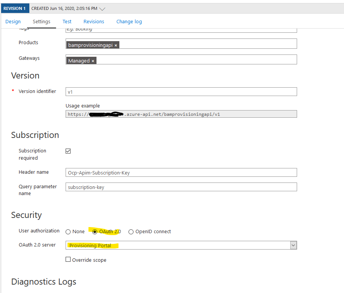Toggle the Subscription required checkbox

[68, 151]
